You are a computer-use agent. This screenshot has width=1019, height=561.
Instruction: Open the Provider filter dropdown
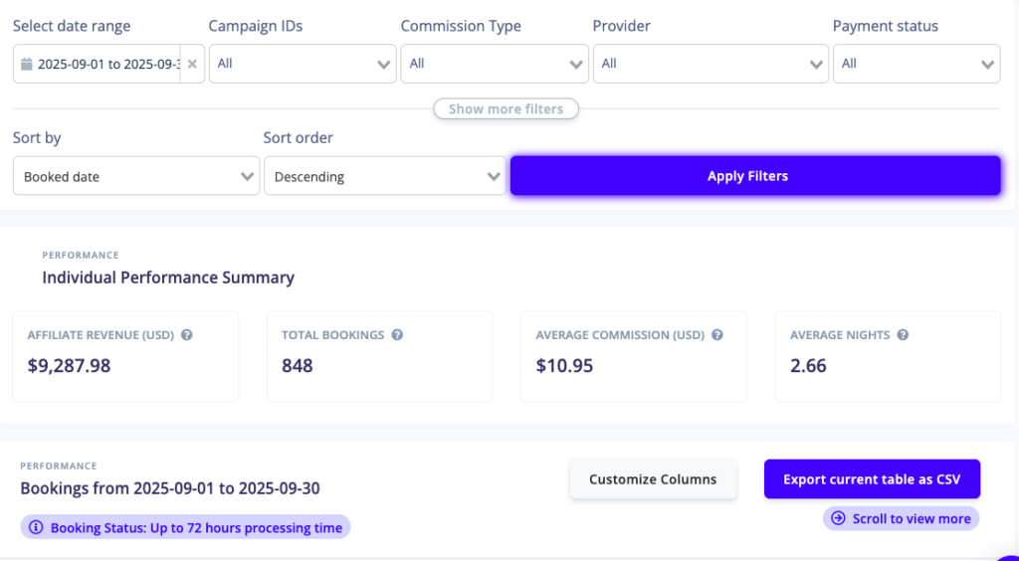click(711, 64)
